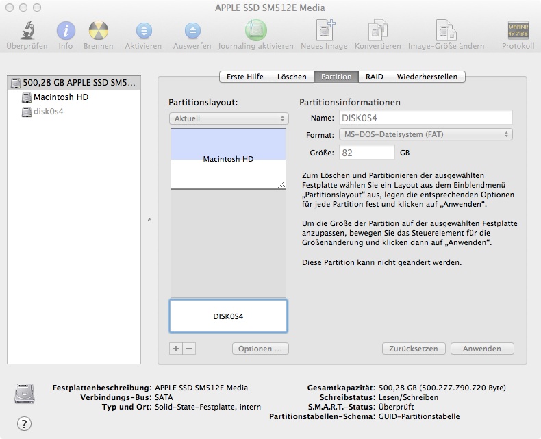Switch to the Löschen tab
The image size is (541, 439).
coord(292,77)
